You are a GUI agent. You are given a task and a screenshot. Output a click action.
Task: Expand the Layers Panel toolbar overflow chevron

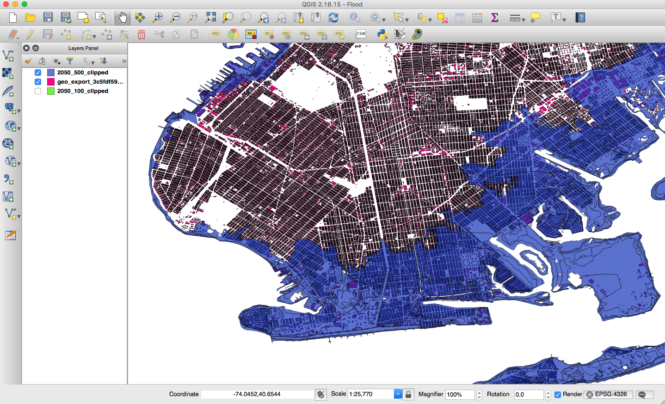pos(124,61)
